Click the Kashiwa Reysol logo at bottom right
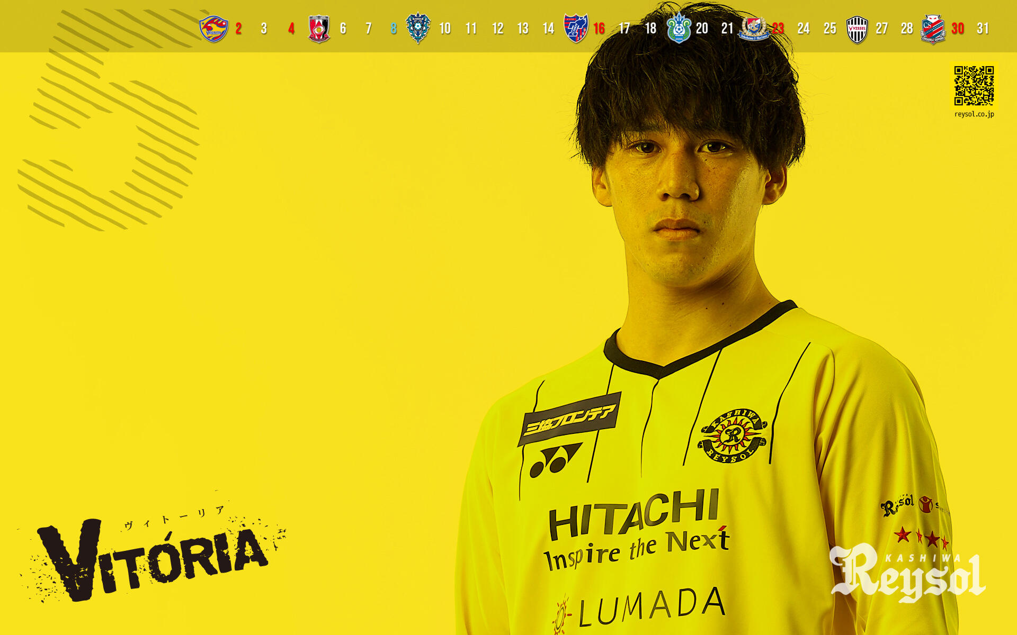Screen dimensions: 1017x635 click(908, 574)
